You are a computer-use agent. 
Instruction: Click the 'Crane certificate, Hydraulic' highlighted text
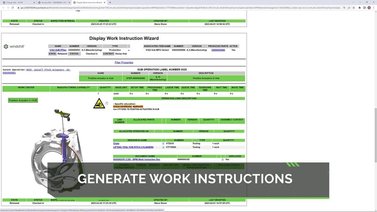pos(128,107)
